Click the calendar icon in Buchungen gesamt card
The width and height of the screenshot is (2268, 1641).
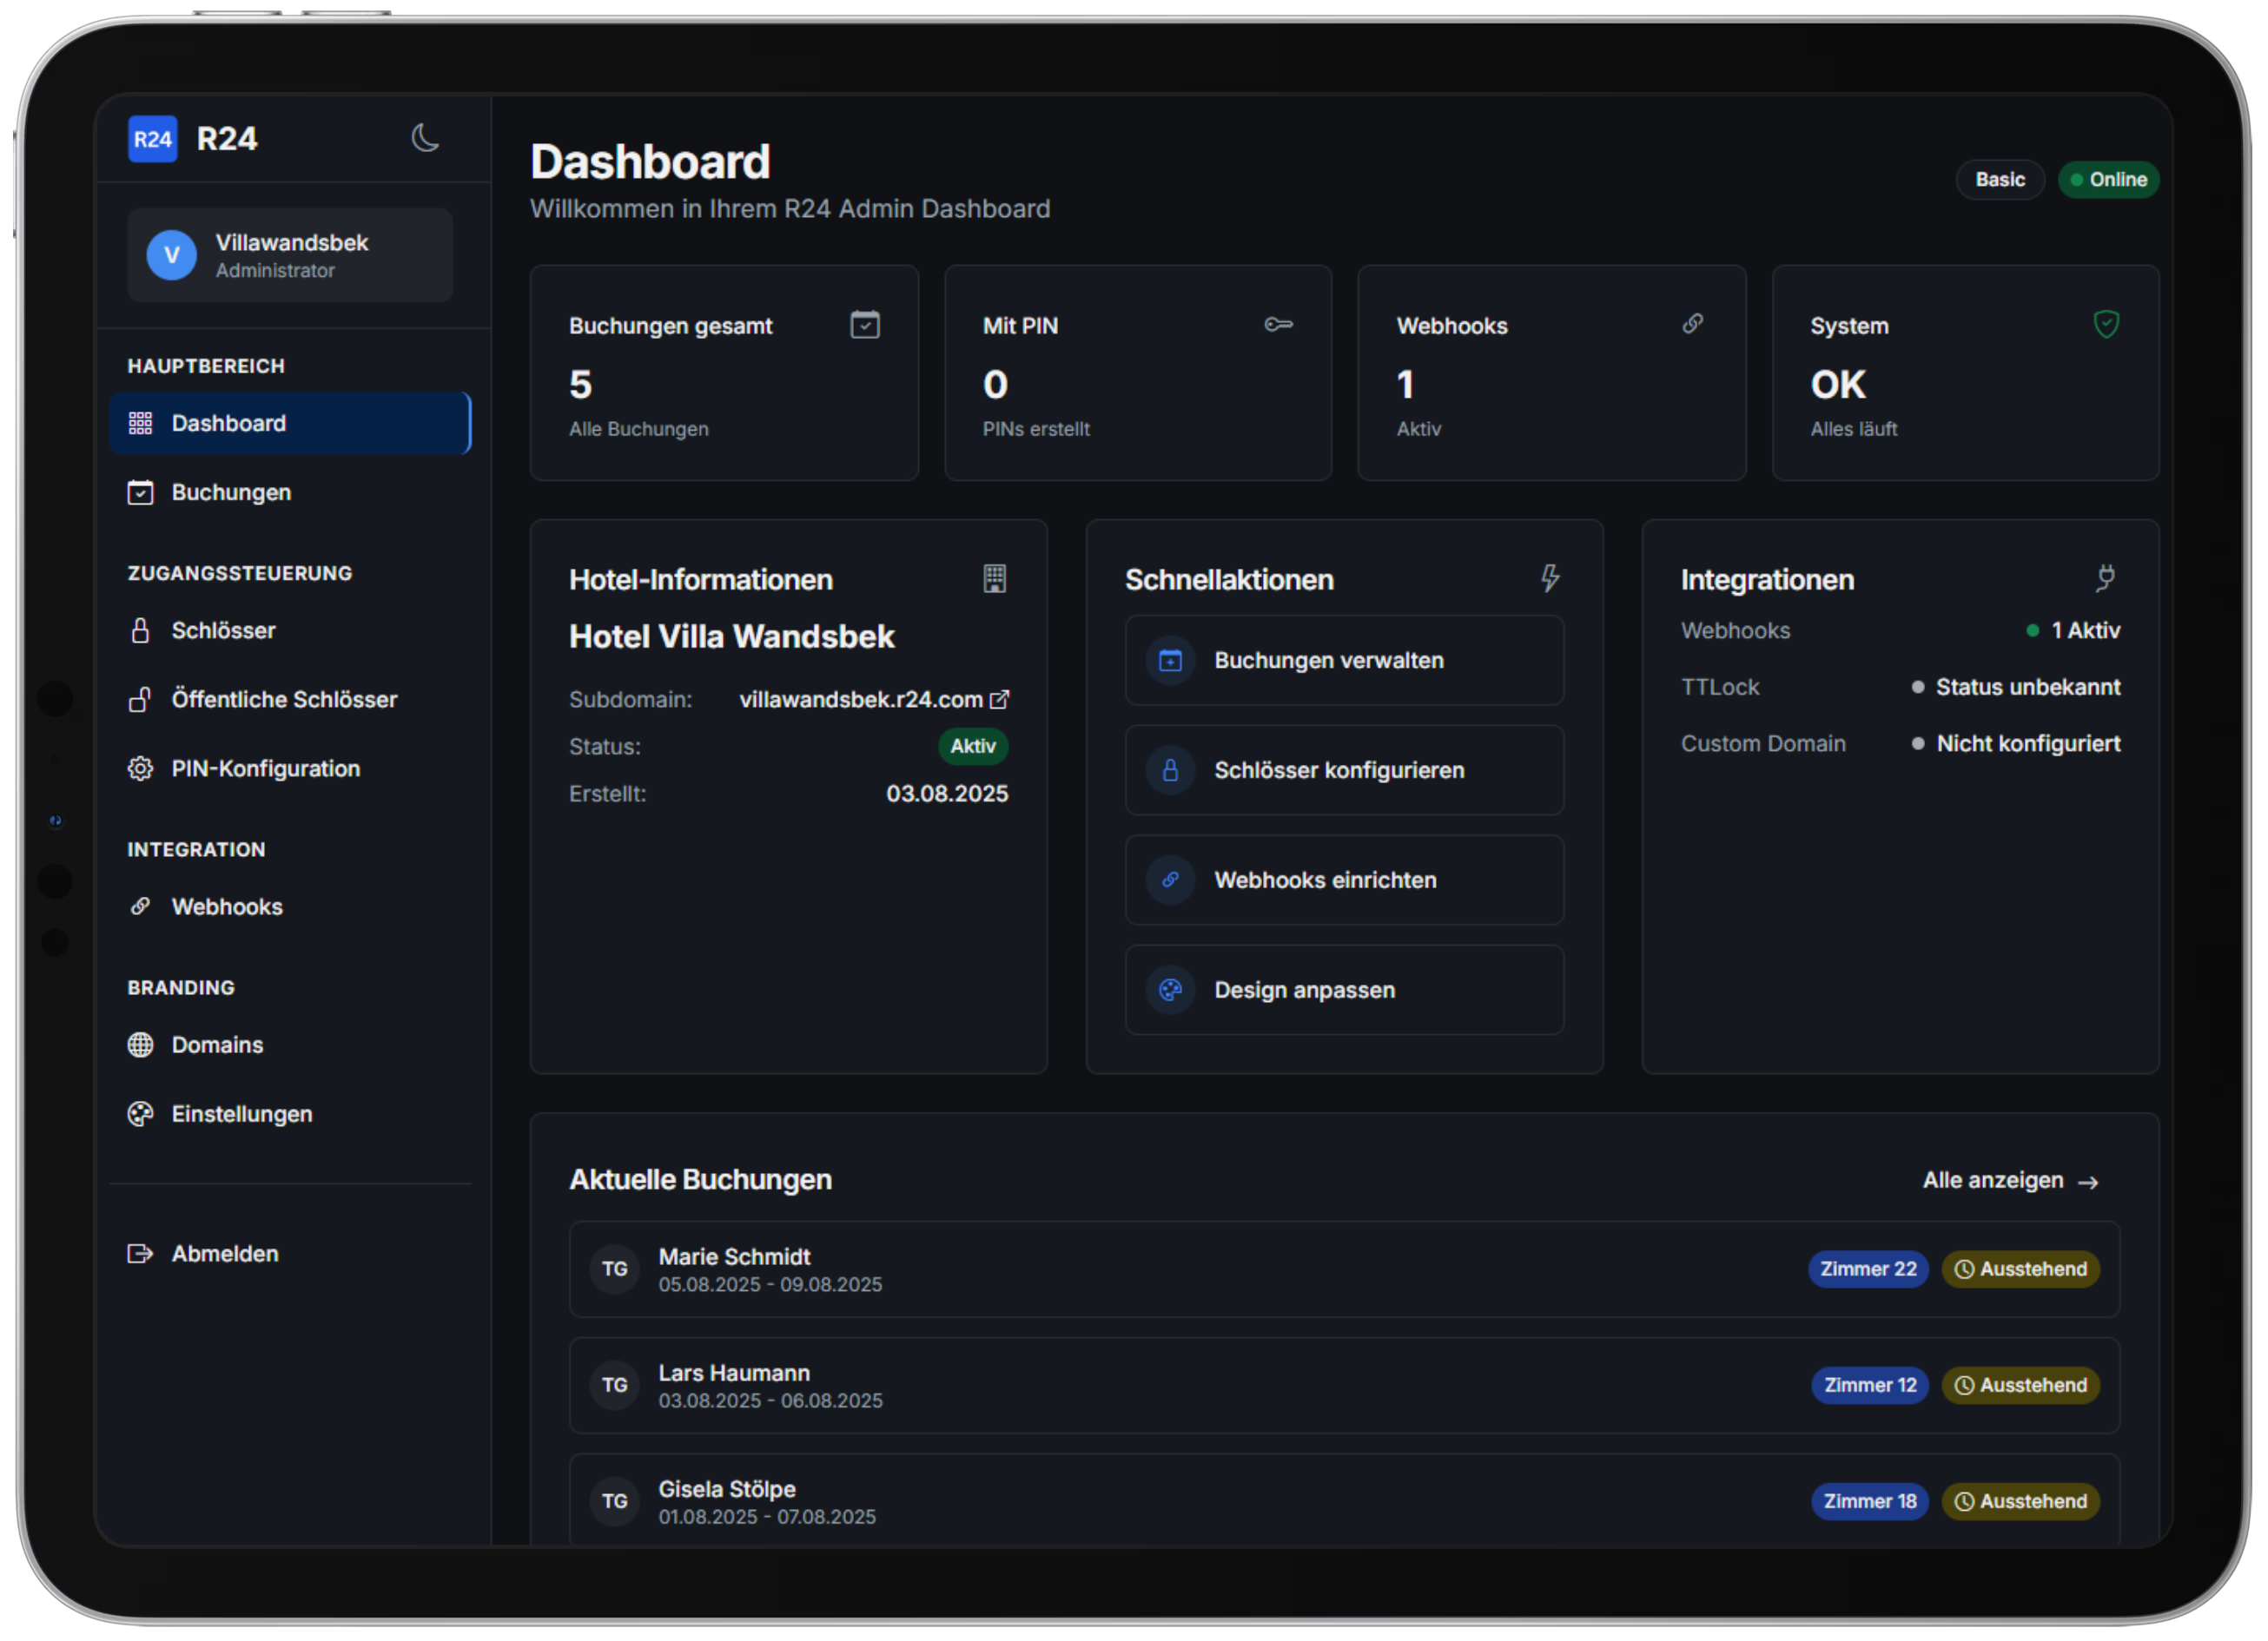(864, 325)
